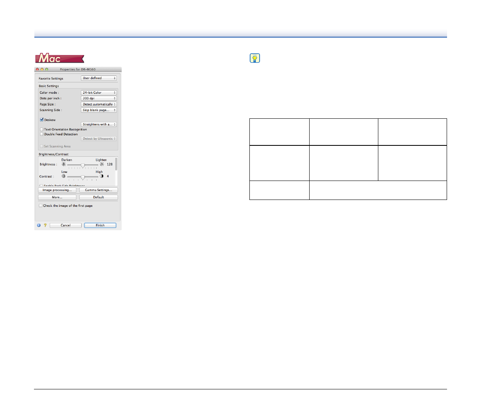
Task: Click the Lighten brightness sun icon
Action: [102, 164]
